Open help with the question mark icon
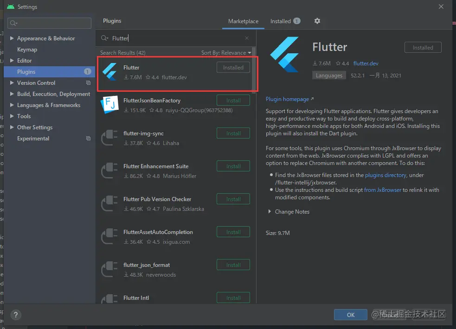This screenshot has height=329, width=456. coord(16,315)
